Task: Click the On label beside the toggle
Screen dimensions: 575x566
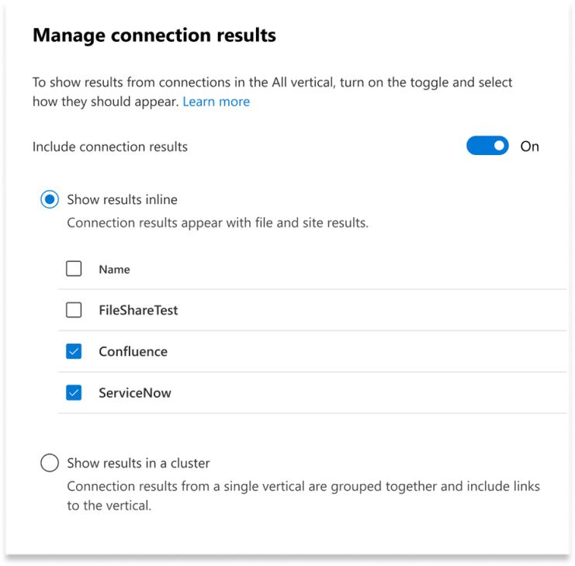Action: 529,147
